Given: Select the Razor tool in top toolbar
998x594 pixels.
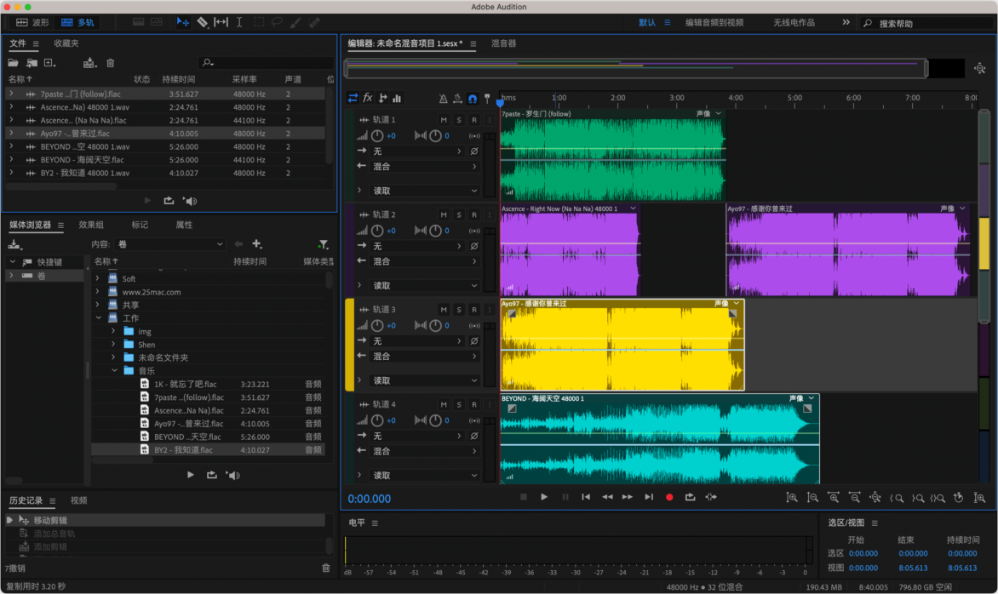Looking at the screenshot, I should coord(203,22).
